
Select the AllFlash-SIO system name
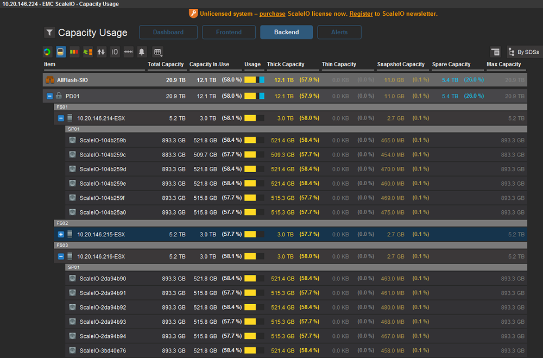coord(72,80)
